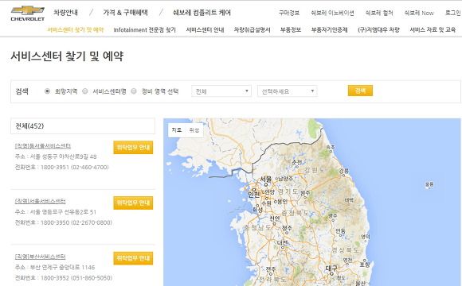Click 대구 on the map
The height and width of the screenshot is (286, 462).
331,269
